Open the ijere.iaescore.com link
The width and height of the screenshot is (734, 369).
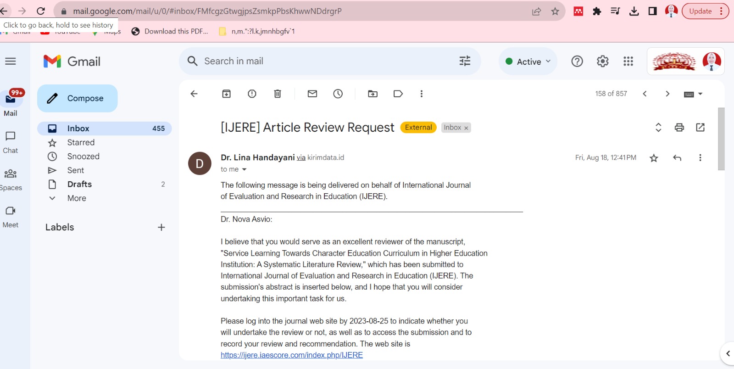[292, 355]
